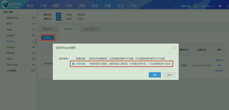Image resolution: width=229 pixels, height=110 pixels.
Task: Open the notification bell
Action: pyautogui.click(x=195, y=6)
